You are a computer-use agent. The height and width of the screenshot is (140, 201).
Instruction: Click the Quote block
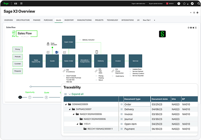(52, 61)
